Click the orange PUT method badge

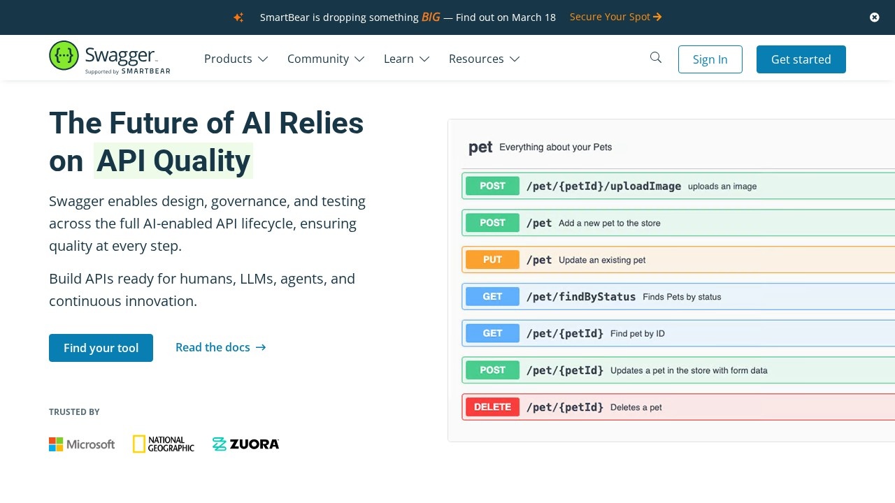tap(492, 260)
